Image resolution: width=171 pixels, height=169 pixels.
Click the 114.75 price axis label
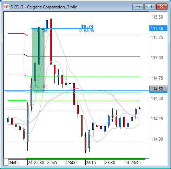pos(157,78)
